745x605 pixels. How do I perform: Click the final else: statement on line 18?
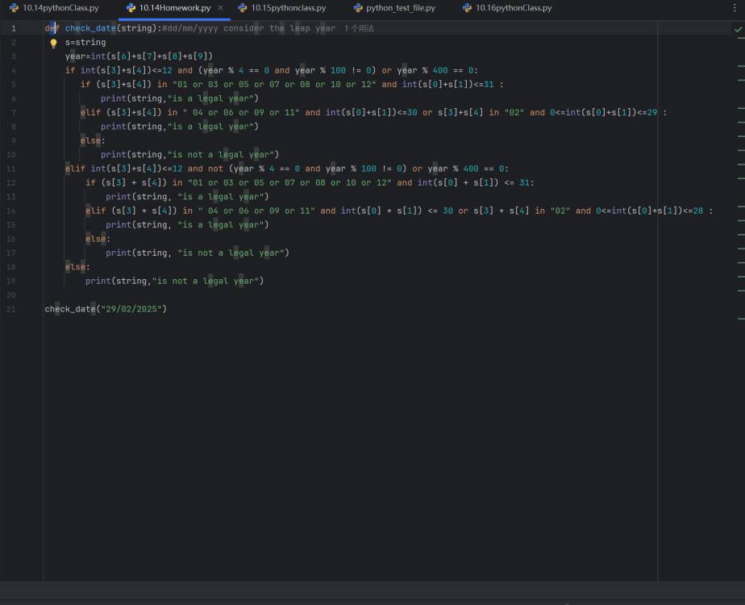point(77,267)
